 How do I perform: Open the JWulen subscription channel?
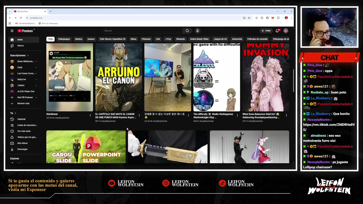pyautogui.click(x=24, y=85)
